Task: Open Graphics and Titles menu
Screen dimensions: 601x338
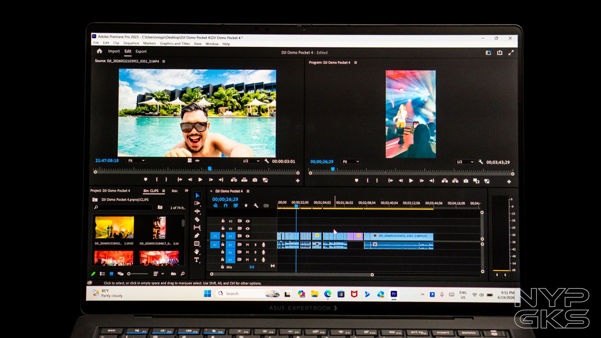Action: [x=175, y=44]
